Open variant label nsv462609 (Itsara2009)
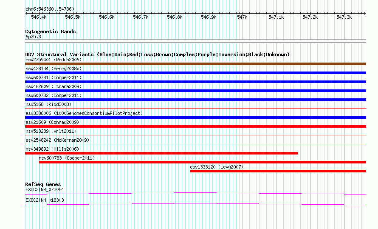The image size is (378, 229). (54, 86)
